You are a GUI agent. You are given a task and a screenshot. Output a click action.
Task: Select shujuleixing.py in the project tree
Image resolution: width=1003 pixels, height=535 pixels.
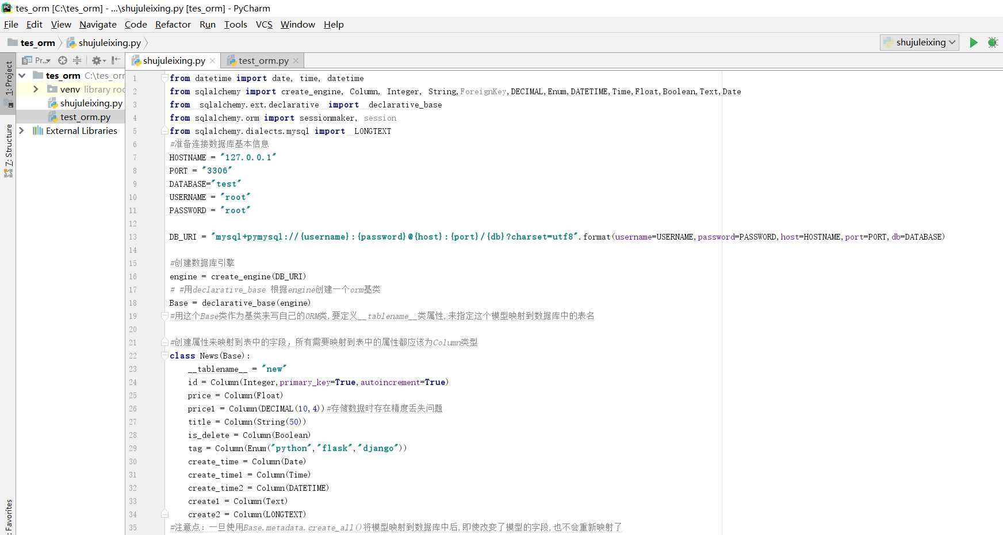pos(91,103)
